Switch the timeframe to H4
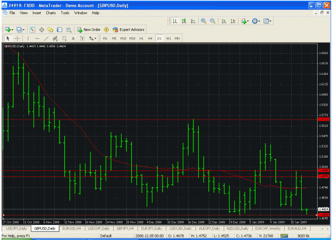 coord(150,38)
